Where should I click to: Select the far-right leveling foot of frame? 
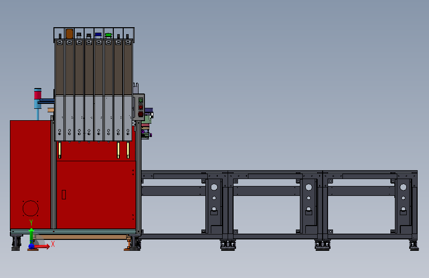414,245
